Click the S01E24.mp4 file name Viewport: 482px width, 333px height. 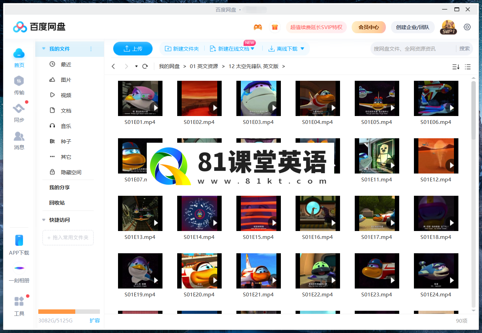click(436, 295)
